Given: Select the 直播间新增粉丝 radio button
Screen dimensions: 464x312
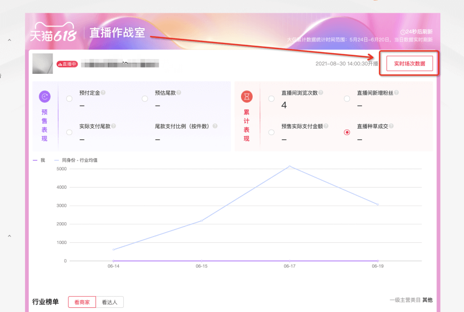Looking at the screenshot, I should (347, 99).
